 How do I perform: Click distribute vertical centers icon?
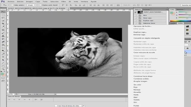point(94,5)
